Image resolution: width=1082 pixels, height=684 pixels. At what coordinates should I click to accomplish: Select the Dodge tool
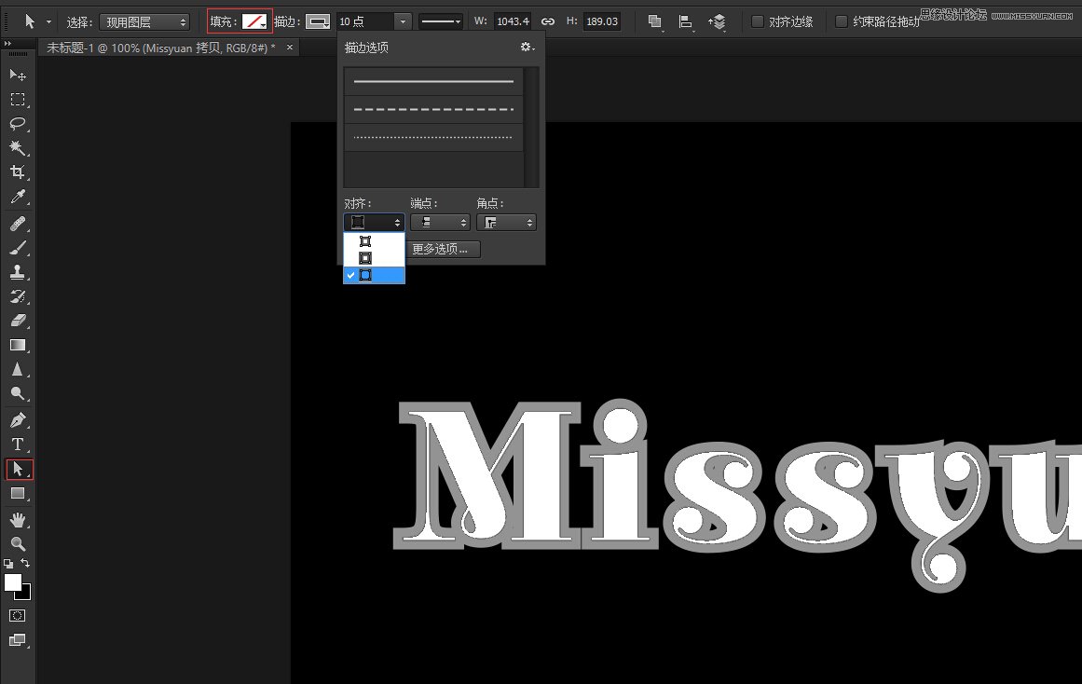click(x=18, y=393)
